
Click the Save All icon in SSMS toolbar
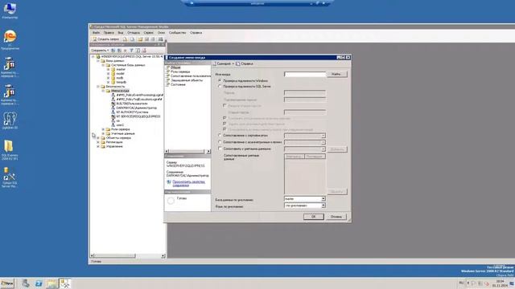coord(153,39)
